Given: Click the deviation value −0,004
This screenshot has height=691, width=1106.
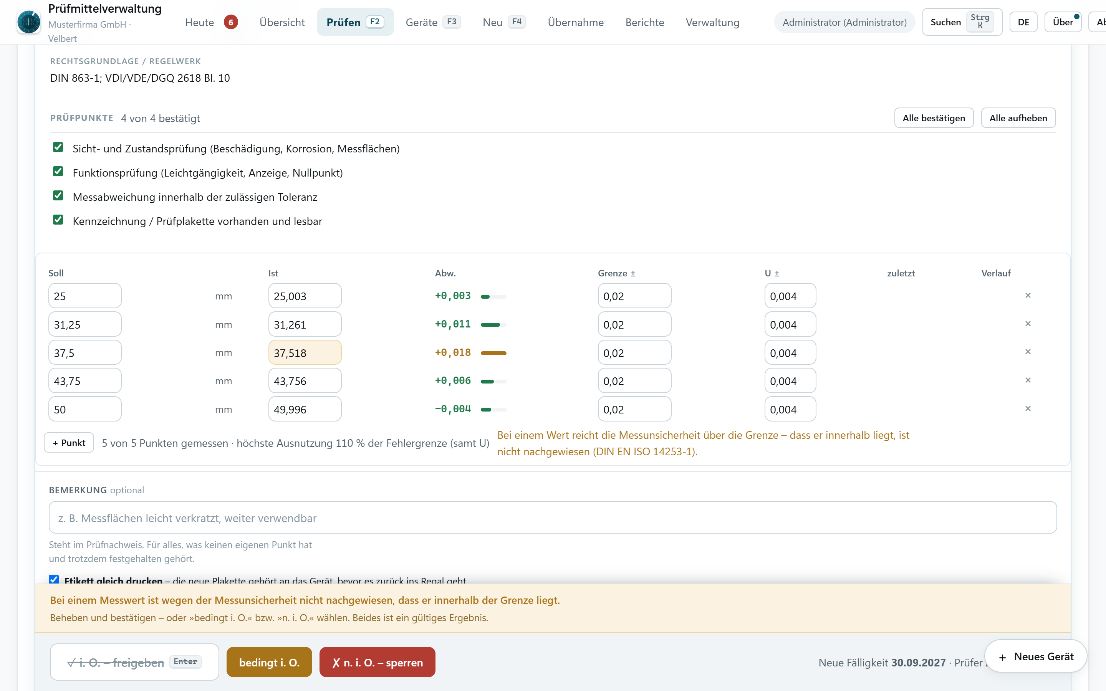Looking at the screenshot, I should click(x=452, y=409).
